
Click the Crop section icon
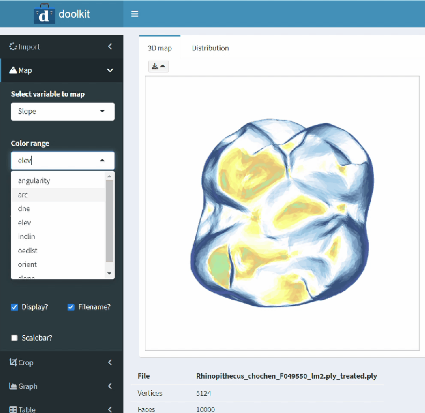[x=13, y=363]
